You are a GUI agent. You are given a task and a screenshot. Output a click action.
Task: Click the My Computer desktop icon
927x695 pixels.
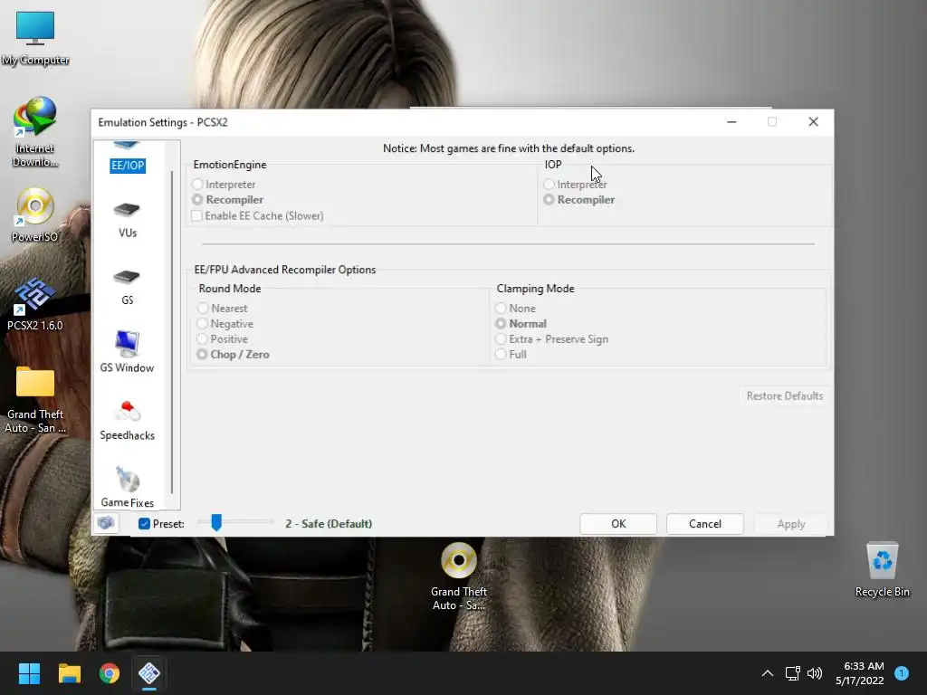point(35,38)
